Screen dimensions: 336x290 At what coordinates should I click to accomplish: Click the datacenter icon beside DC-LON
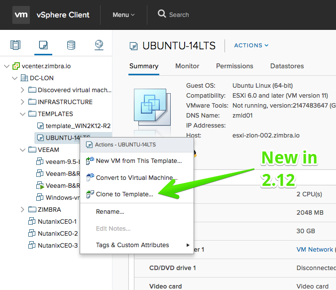24,78
